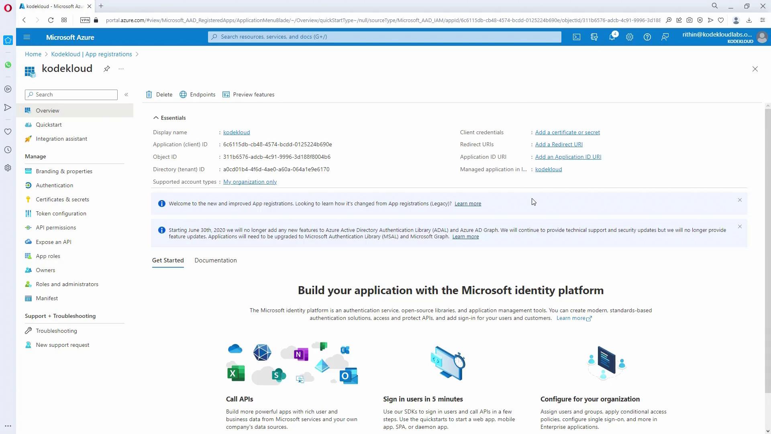
Task: Collapse the left navigation menu
Action: point(126,94)
